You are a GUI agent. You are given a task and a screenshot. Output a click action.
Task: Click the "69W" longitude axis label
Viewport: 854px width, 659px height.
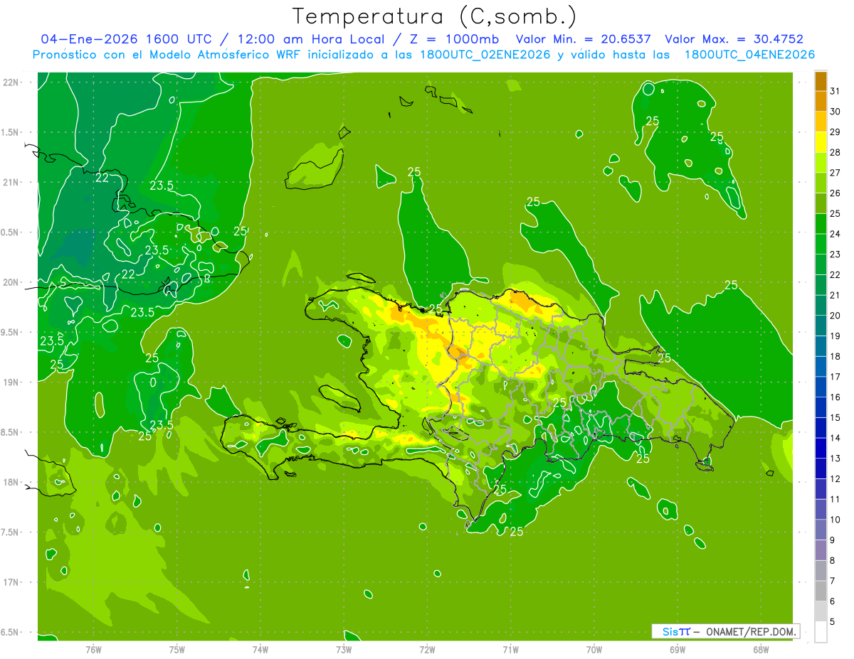(678, 649)
